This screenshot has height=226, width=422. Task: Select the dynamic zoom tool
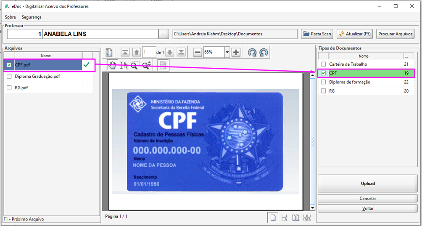coord(147,66)
